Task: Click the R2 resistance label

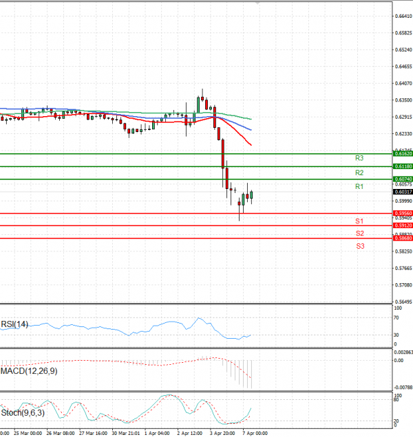Action: pyautogui.click(x=359, y=172)
